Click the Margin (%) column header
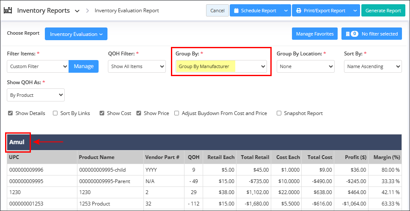410x211 pixels. point(385,157)
